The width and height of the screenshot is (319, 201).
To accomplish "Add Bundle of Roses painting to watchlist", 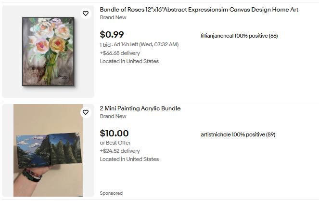I will (86, 13).
